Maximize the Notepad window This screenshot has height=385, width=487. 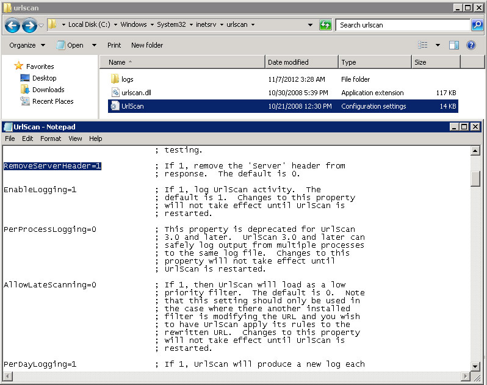coord(464,127)
